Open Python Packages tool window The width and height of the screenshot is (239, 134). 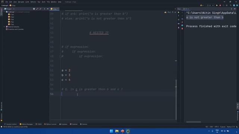[x=26, y=124]
